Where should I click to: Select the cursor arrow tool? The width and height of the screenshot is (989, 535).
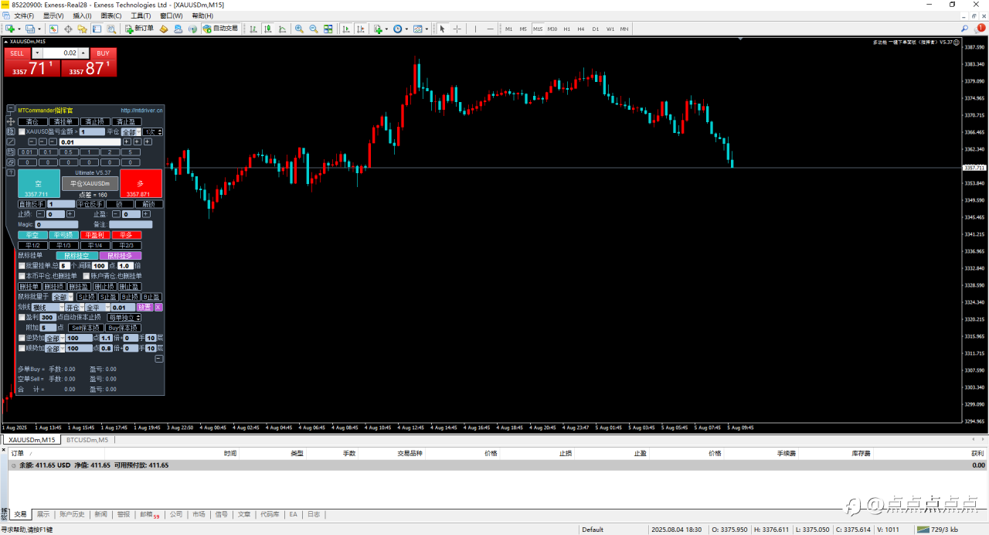pos(442,29)
